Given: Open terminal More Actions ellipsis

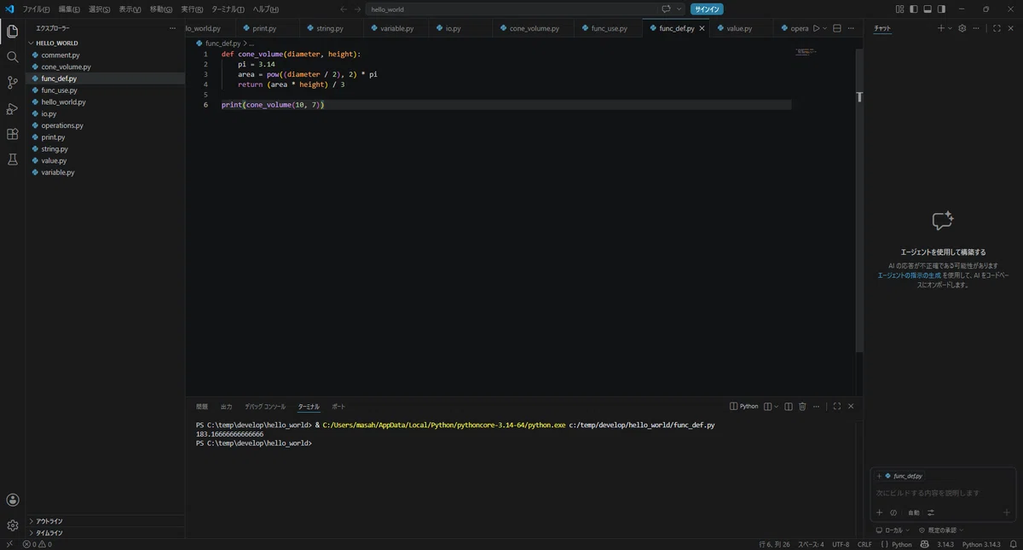Looking at the screenshot, I should (816, 407).
